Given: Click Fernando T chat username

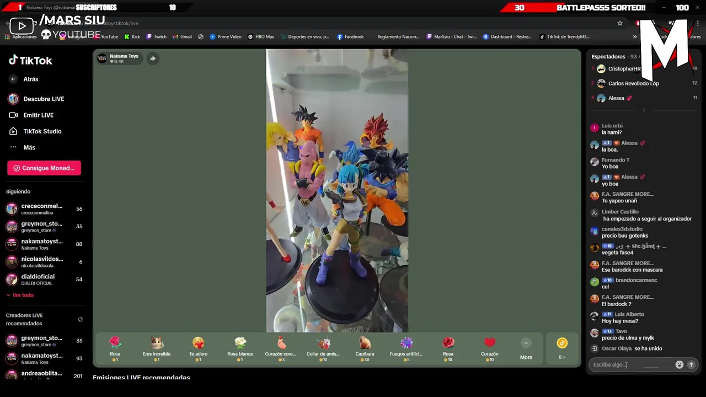Looking at the screenshot, I should (x=616, y=160).
